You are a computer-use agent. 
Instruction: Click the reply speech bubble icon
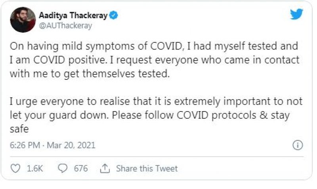63,168
